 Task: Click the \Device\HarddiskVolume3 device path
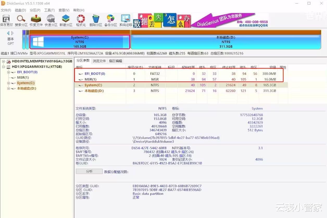click(x=153, y=141)
